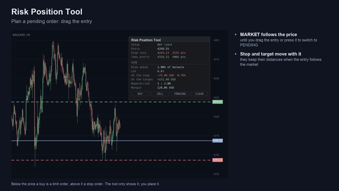Click the Reward:risk 1 : 2.00 value
This screenshot has width=339, height=191.
(164, 83)
